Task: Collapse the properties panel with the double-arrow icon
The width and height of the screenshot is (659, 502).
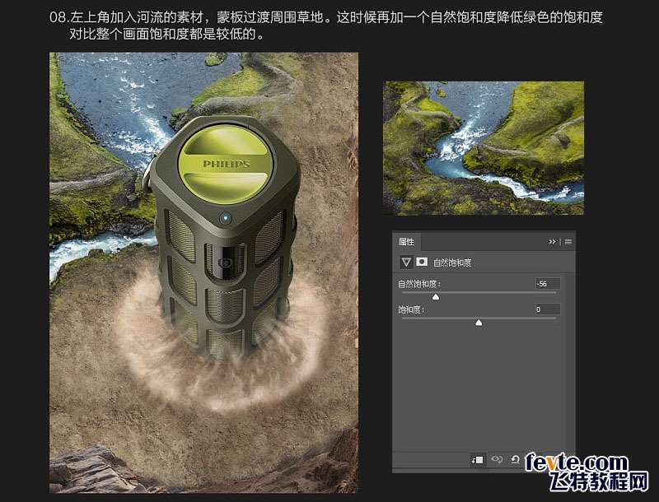Action: click(552, 242)
